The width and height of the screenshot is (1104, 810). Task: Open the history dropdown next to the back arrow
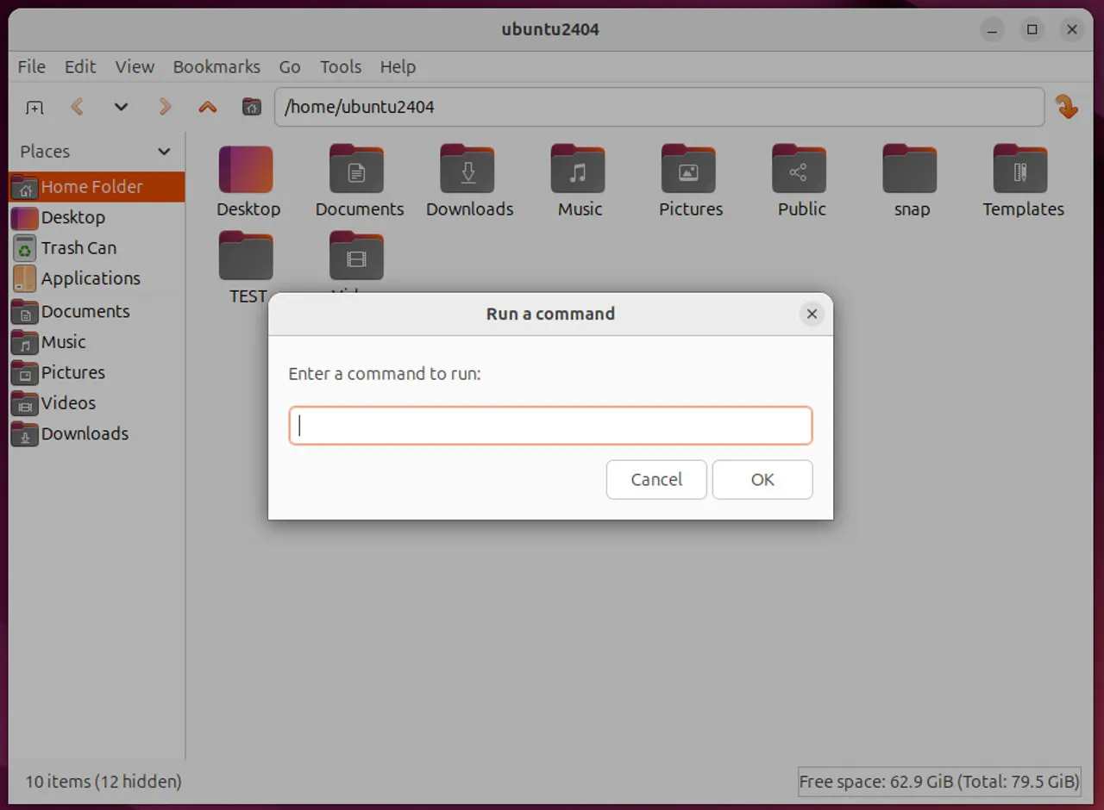click(121, 106)
